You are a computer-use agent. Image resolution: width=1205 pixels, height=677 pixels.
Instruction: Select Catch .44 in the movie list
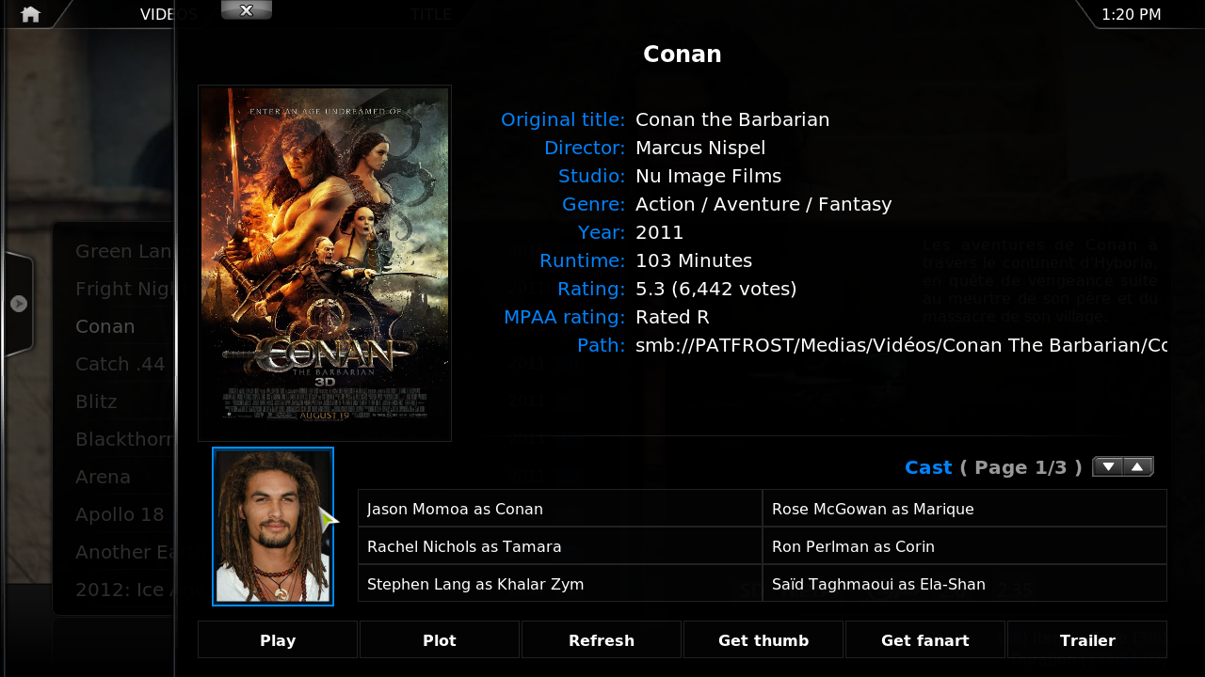(x=120, y=364)
